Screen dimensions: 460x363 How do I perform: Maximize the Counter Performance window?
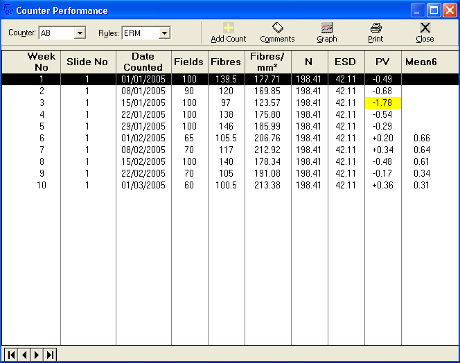(x=434, y=10)
